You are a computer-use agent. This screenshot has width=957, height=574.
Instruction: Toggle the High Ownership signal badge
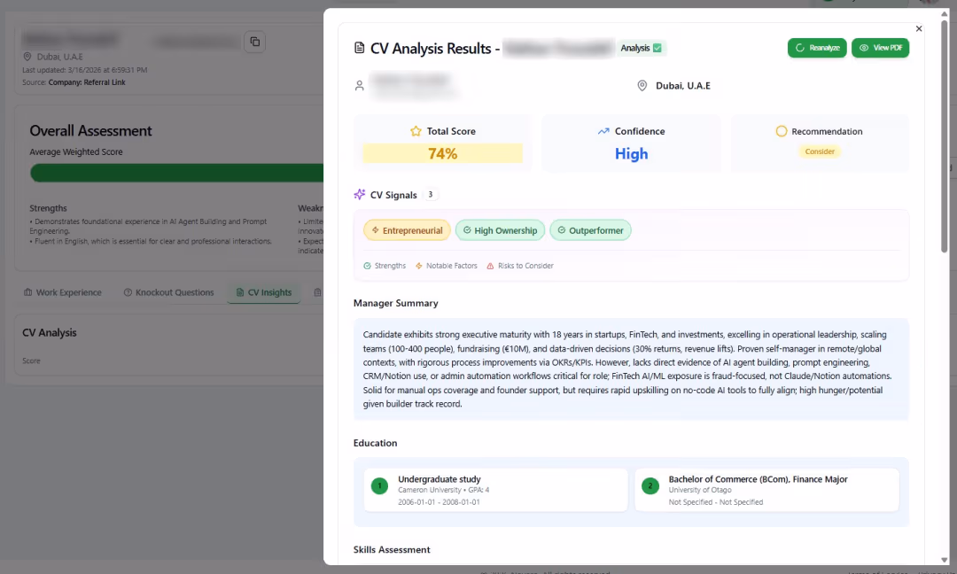coord(500,230)
